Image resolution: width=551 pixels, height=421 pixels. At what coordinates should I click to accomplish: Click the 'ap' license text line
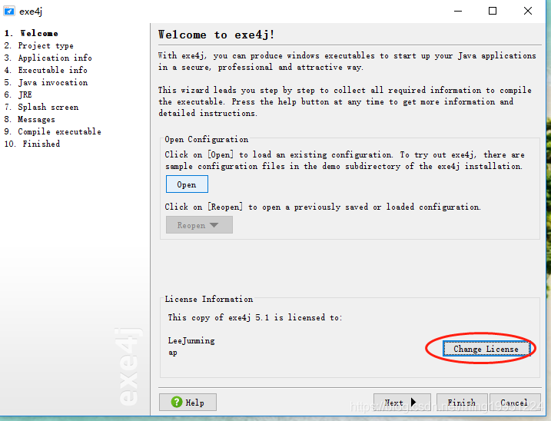click(173, 353)
